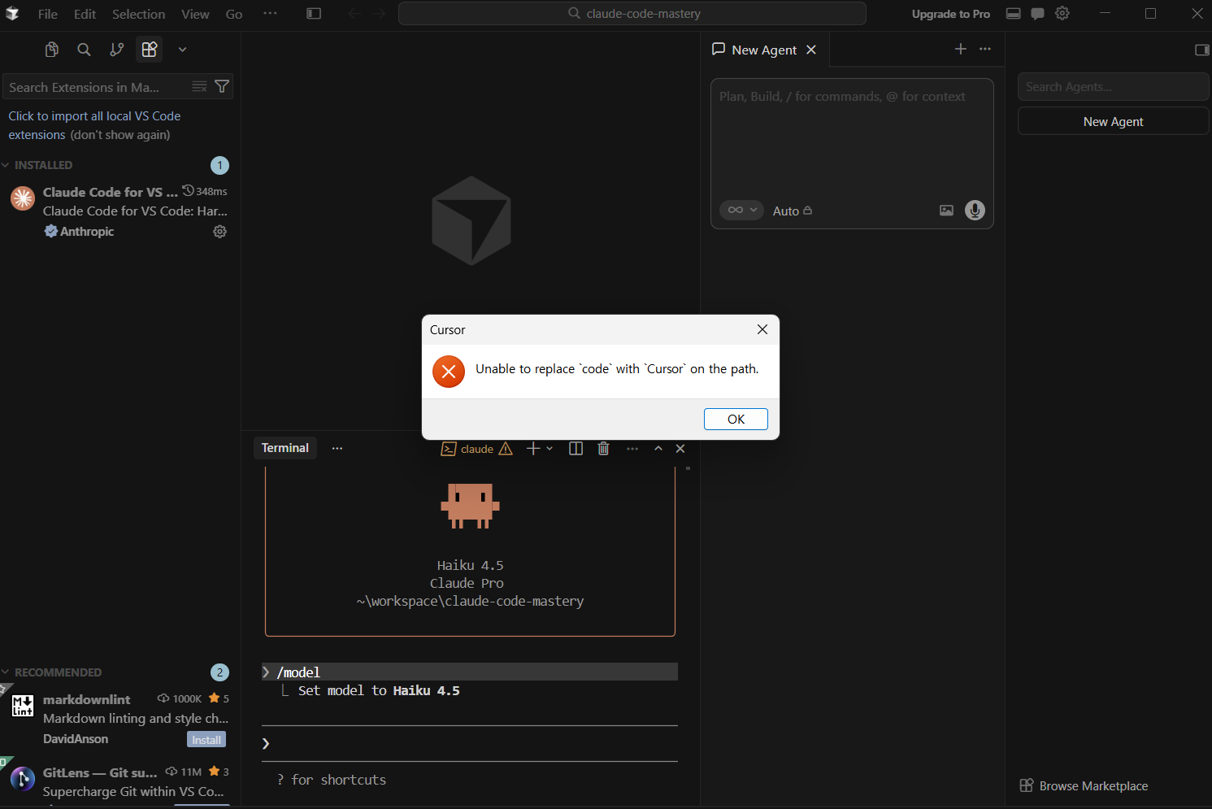The height and width of the screenshot is (809, 1212).
Task: Select the Extensions view icon
Action: 150,50
